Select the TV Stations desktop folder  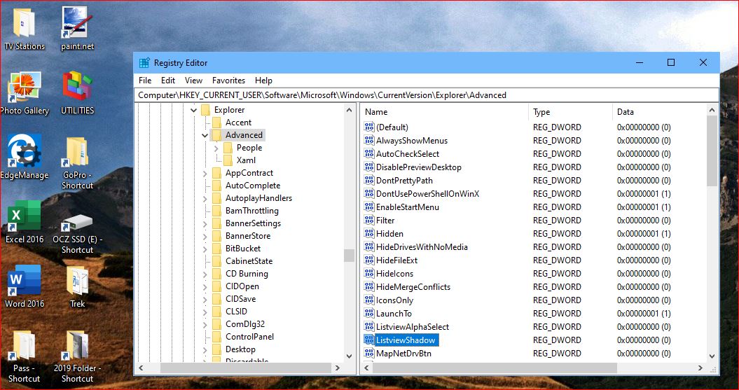[24, 29]
